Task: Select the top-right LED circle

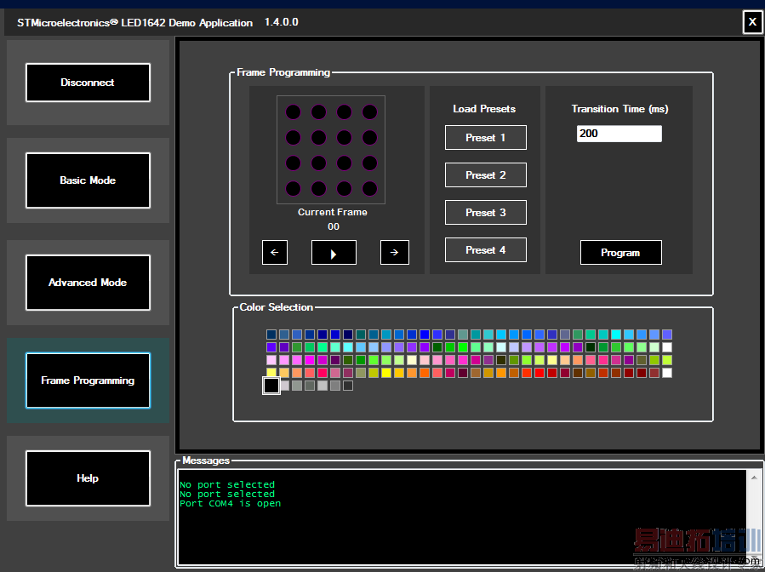Action: click(369, 112)
